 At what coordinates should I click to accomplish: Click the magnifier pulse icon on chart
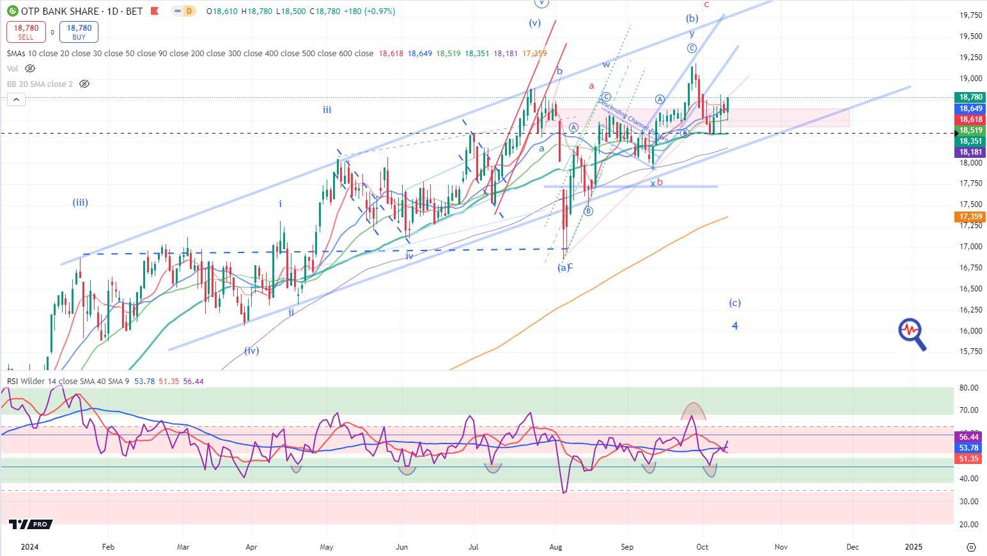coord(912,334)
